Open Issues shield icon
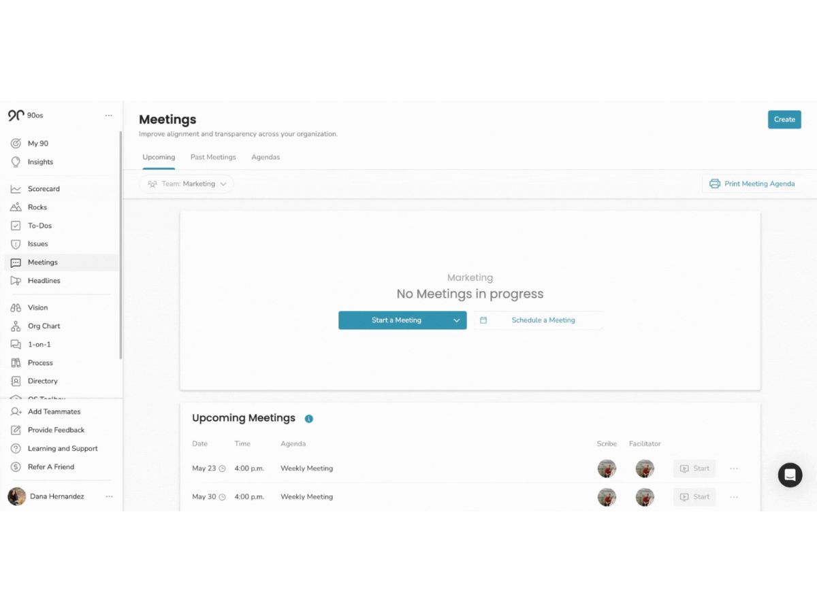The width and height of the screenshot is (817, 612). click(16, 244)
